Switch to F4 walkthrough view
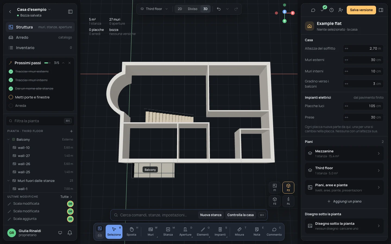The image size is (391, 244). tap(288, 201)
